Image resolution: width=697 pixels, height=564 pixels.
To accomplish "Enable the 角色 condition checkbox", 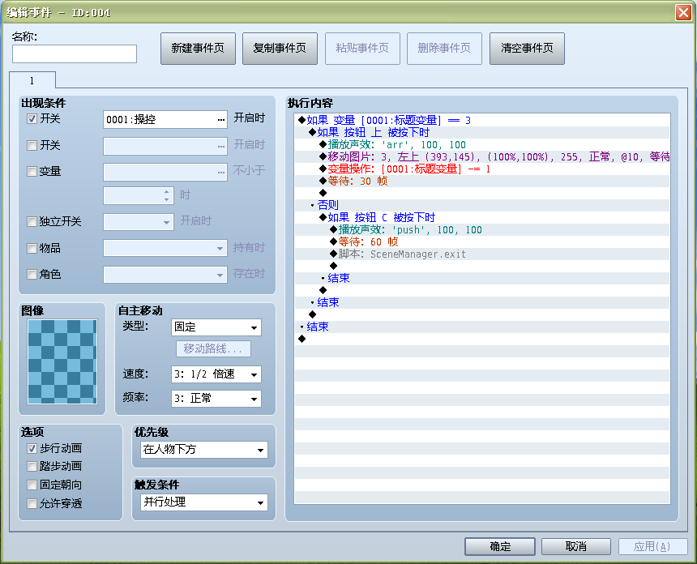I will point(32,275).
